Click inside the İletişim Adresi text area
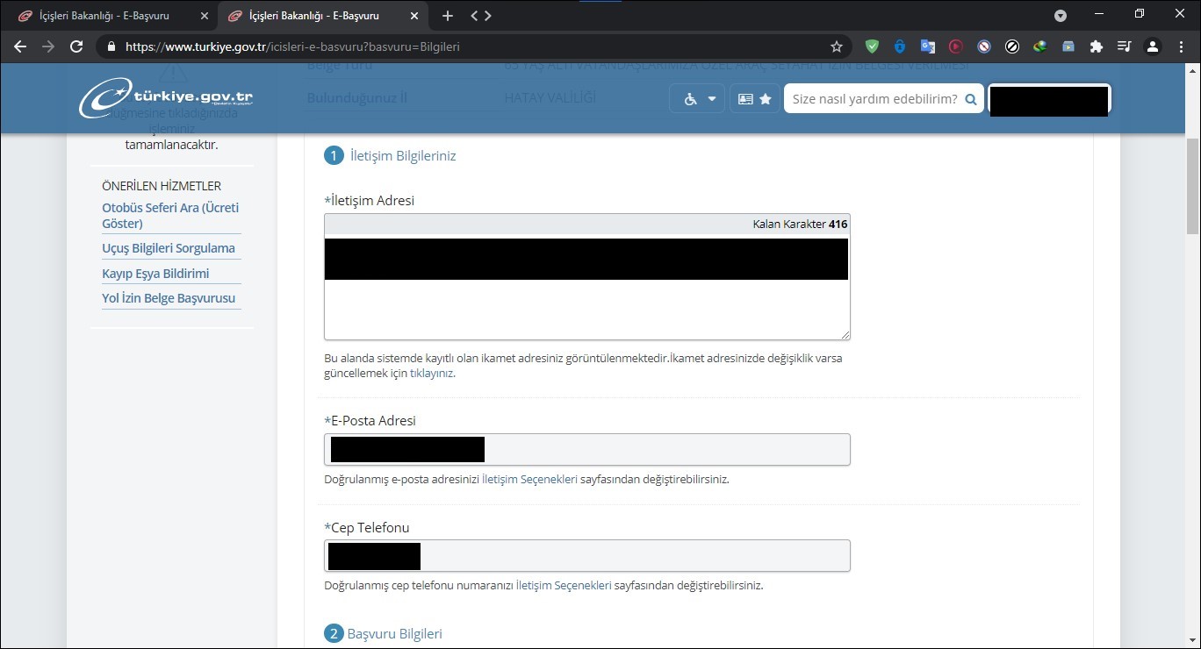Image resolution: width=1201 pixels, height=649 pixels. point(586,309)
